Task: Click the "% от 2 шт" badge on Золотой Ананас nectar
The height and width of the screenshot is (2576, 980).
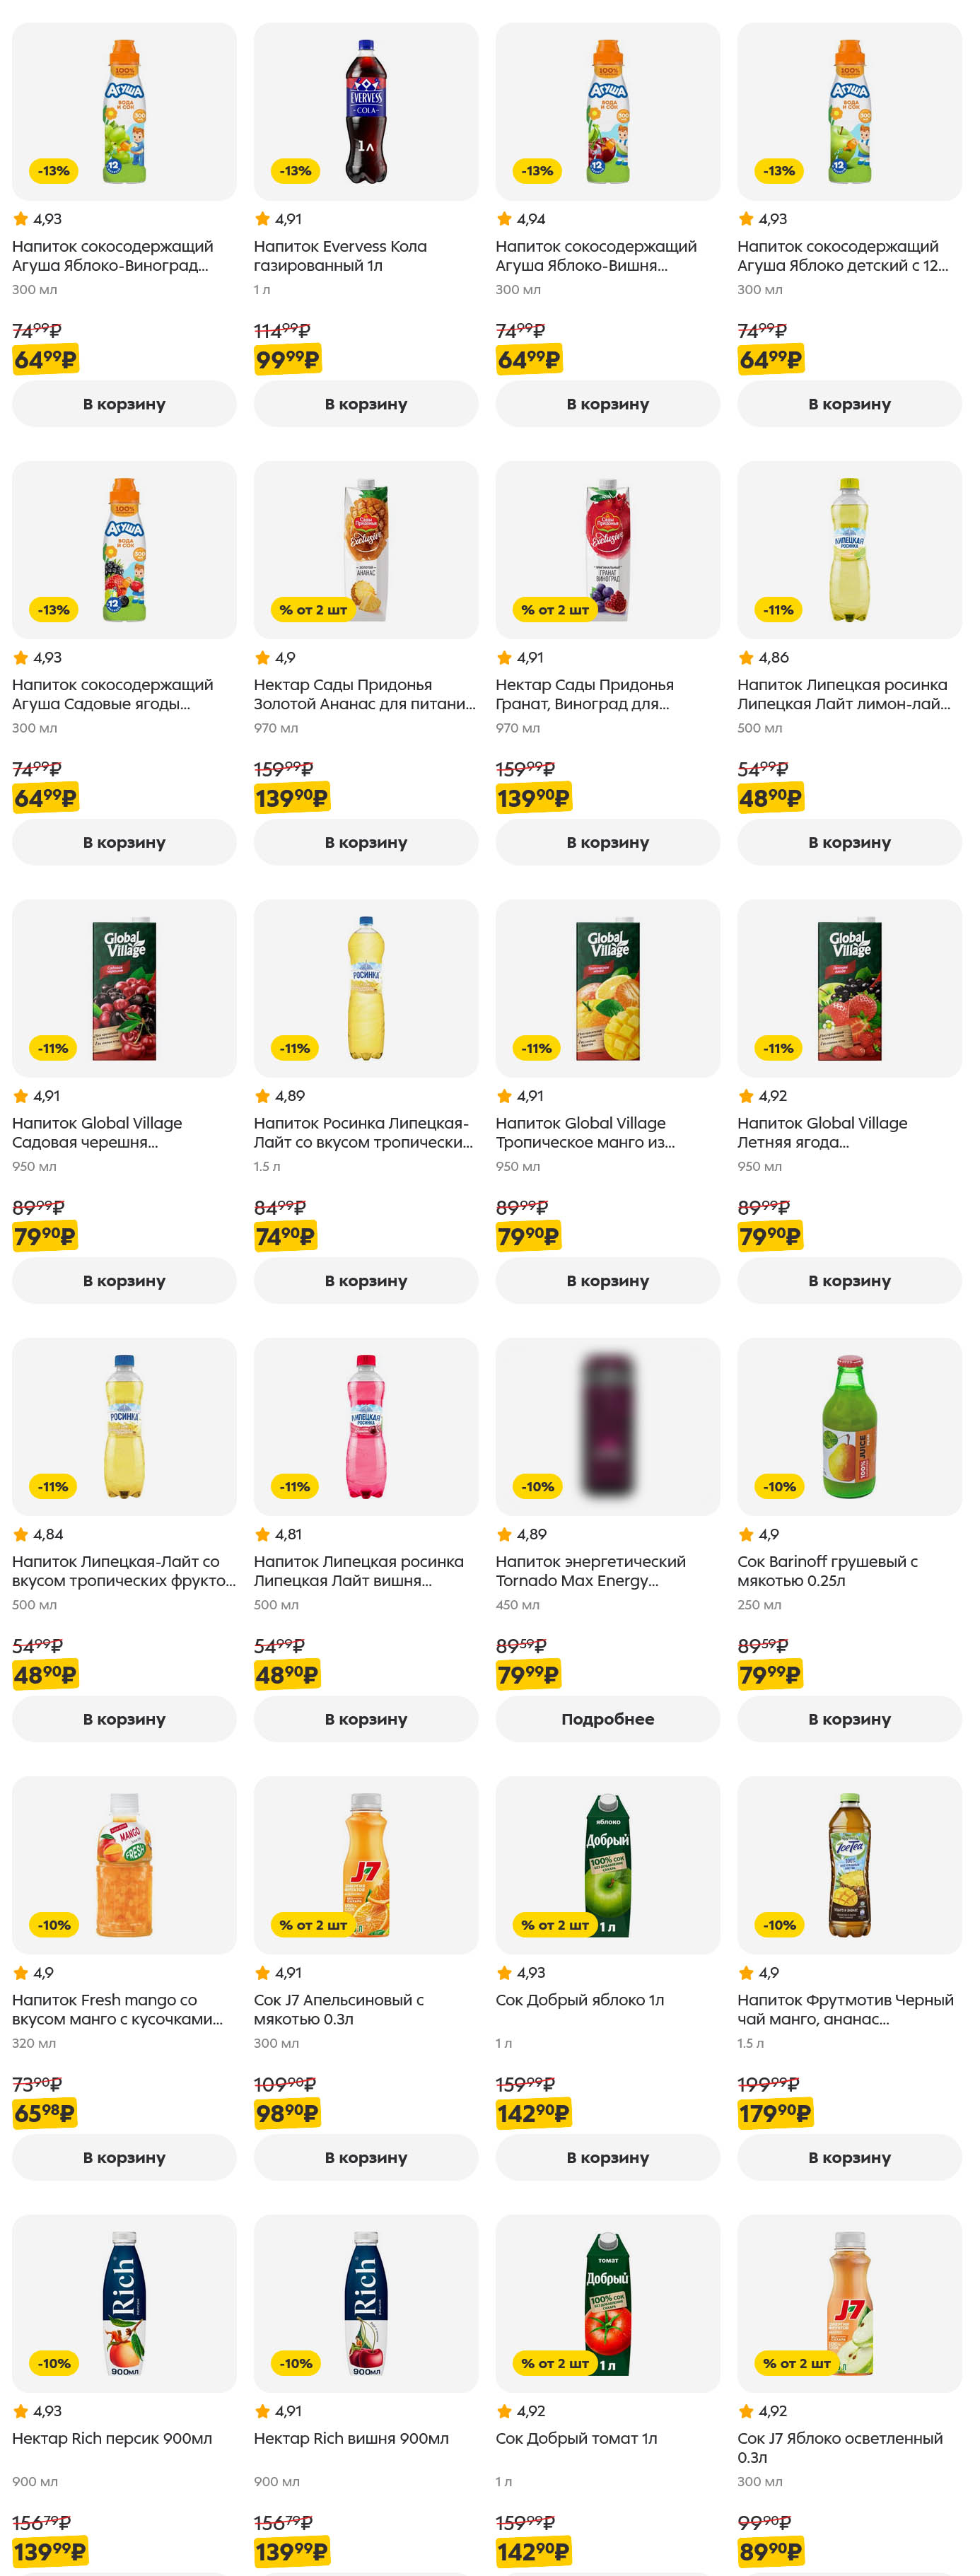Action: [x=313, y=609]
